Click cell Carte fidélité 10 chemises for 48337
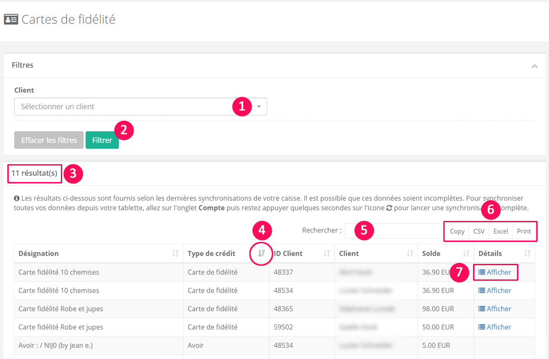This screenshot has width=549, height=359. click(x=98, y=272)
